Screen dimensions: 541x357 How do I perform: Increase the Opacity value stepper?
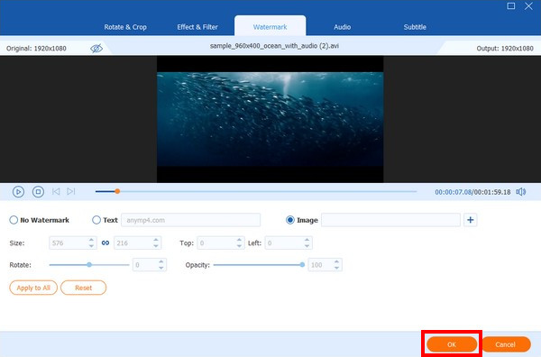[336, 261]
